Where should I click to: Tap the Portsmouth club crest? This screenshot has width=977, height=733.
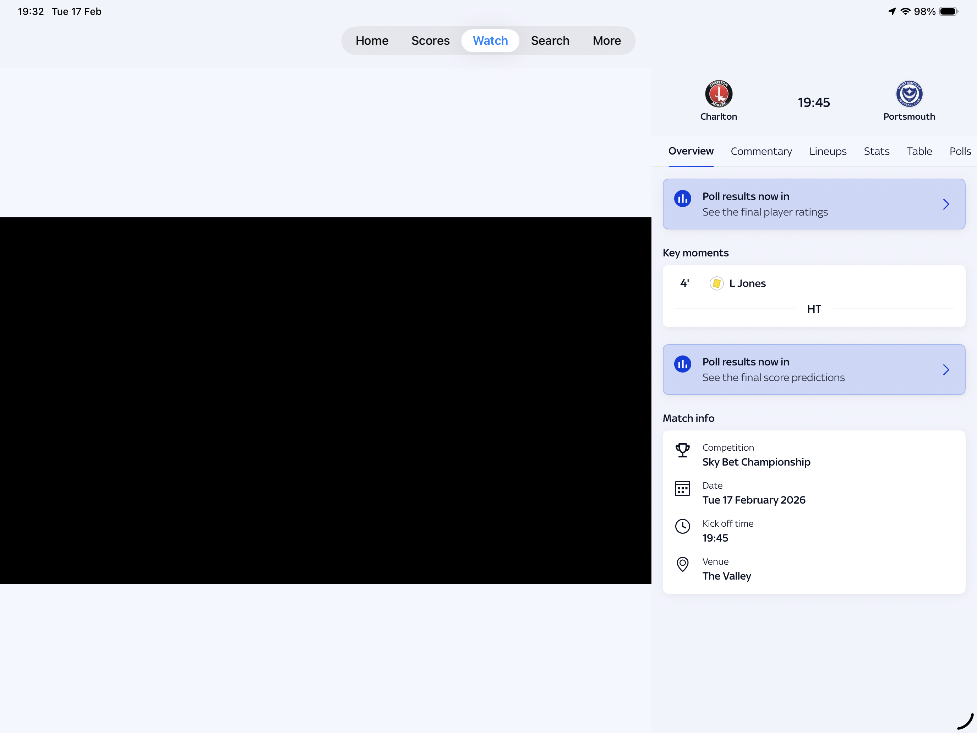[909, 94]
